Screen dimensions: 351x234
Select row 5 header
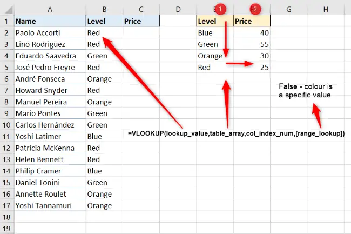[x=6, y=67]
